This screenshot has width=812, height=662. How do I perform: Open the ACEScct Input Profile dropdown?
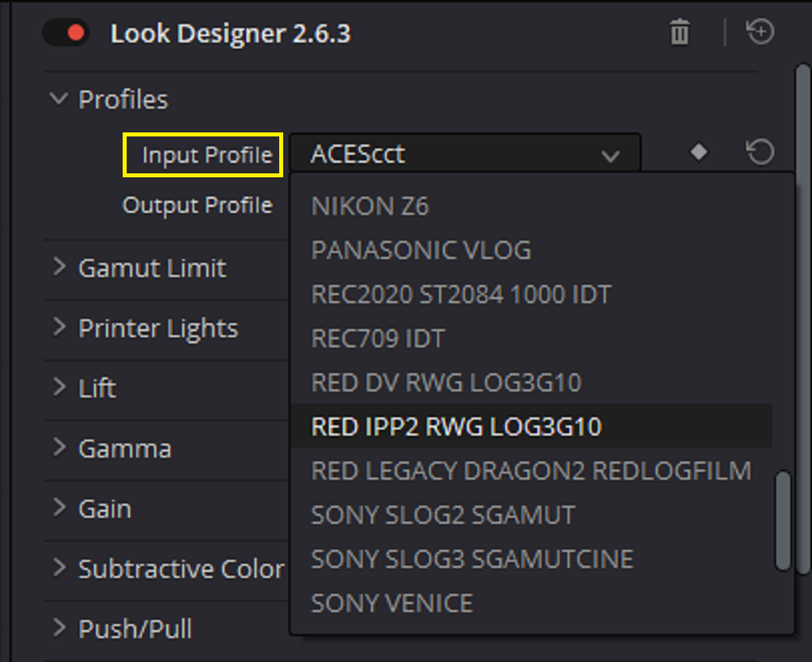coord(465,153)
